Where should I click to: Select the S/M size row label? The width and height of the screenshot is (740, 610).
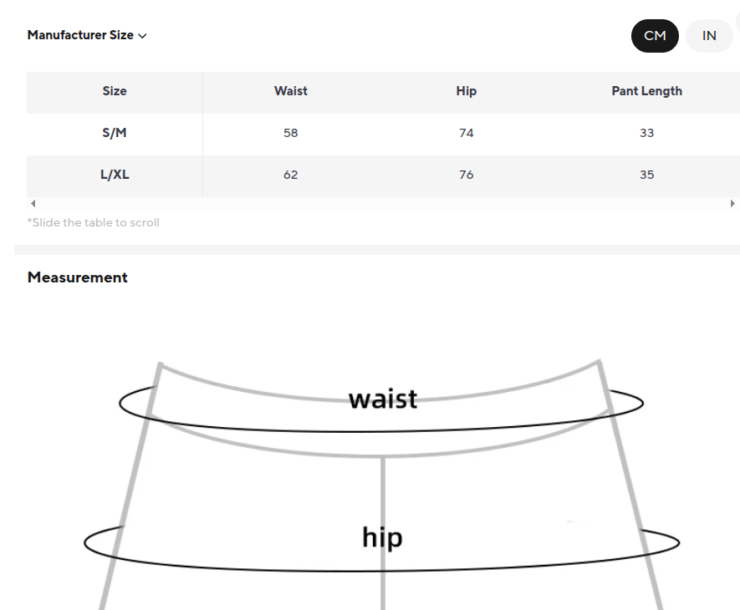click(x=115, y=133)
